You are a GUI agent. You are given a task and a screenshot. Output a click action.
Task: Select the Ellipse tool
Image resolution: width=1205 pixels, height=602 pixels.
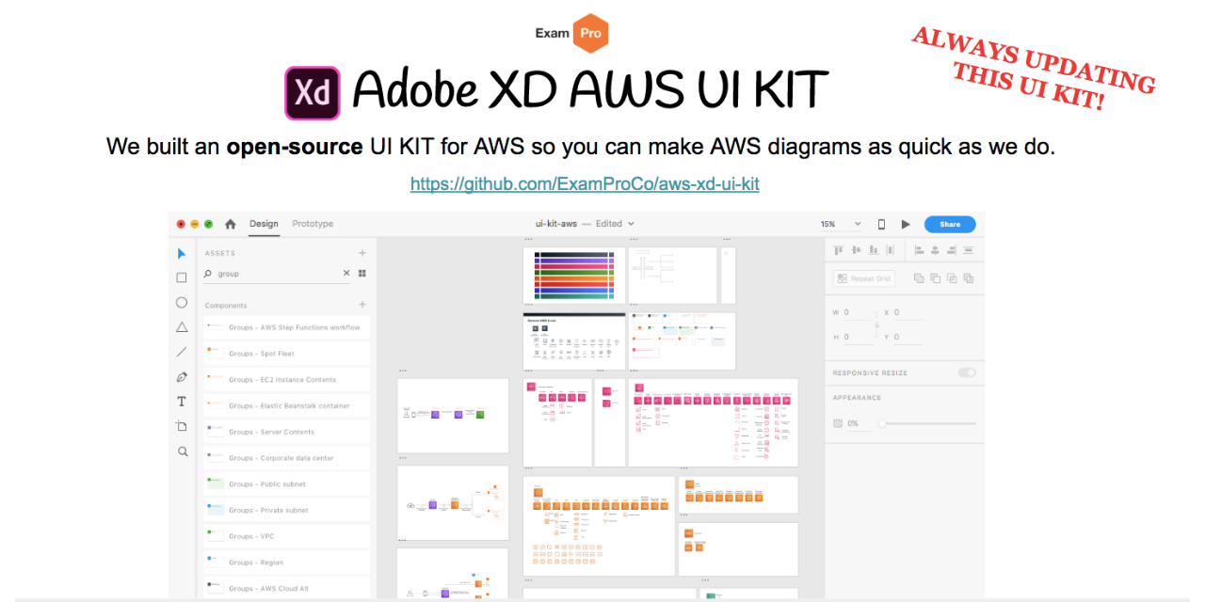pyautogui.click(x=182, y=302)
